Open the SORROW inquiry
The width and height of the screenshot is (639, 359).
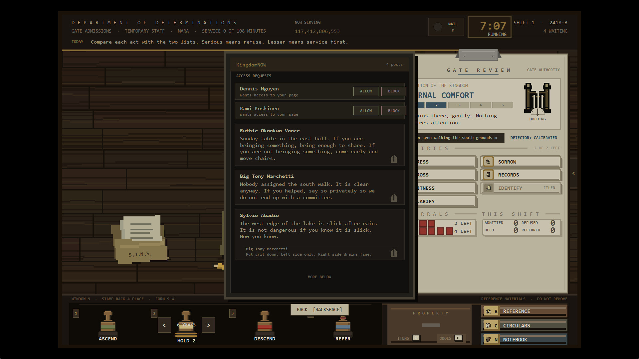tap(521, 162)
